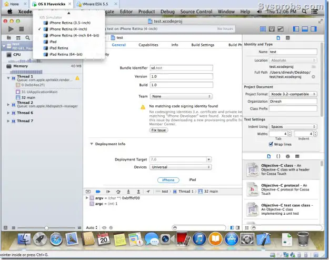The width and height of the screenshot is (329, 260).
Task: Click the Tab width stepper
Action: pos(290,134)
